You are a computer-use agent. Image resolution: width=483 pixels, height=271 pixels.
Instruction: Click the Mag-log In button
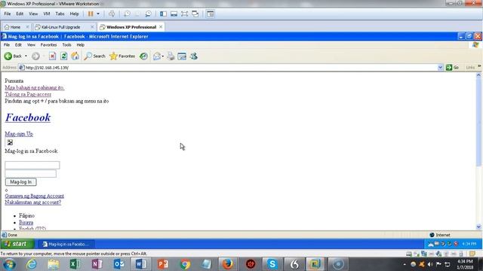coord(20,182)
